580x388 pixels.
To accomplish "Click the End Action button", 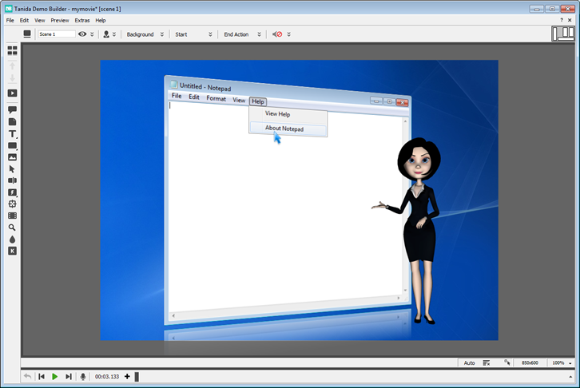I will point(236,34).
